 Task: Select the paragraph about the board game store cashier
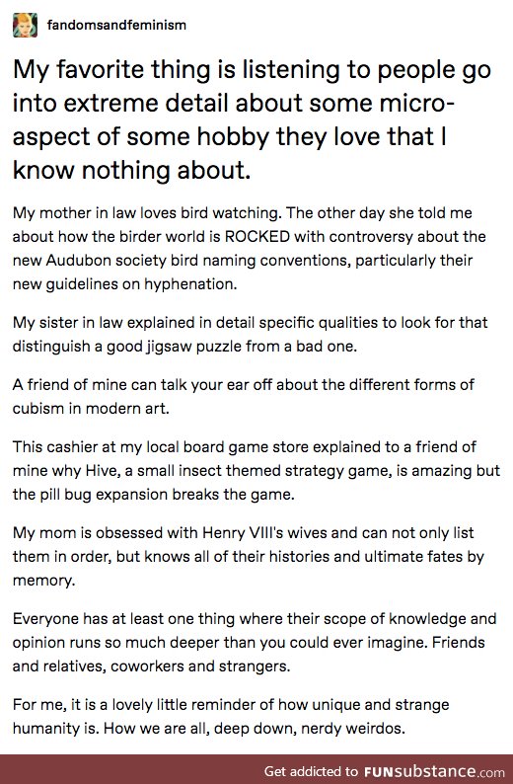256,471
